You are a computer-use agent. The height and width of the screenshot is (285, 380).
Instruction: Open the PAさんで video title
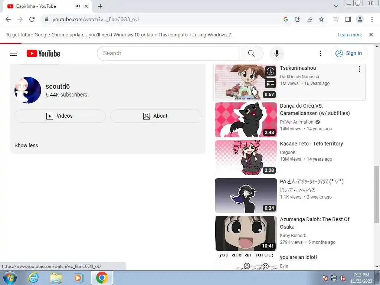pos(312,181)
